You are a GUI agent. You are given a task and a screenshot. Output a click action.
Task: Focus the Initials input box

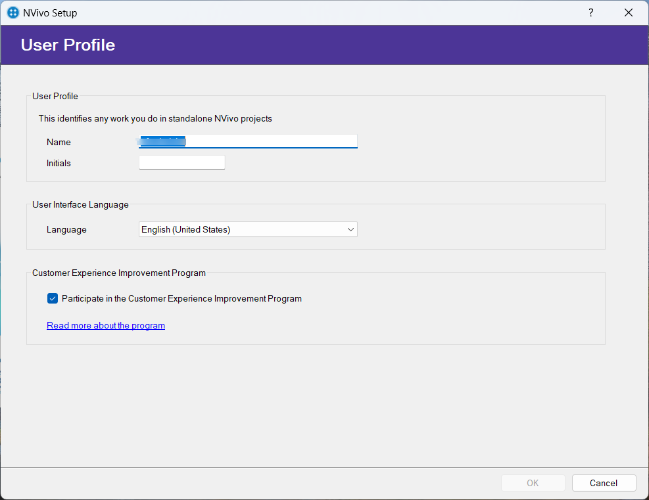click(182, 162)
